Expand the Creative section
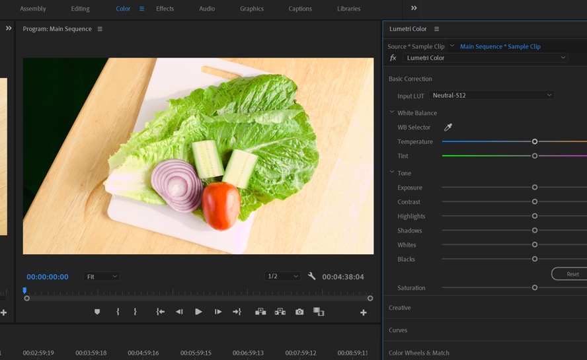Screen dimensions: 587x360 tap(399, 308)
